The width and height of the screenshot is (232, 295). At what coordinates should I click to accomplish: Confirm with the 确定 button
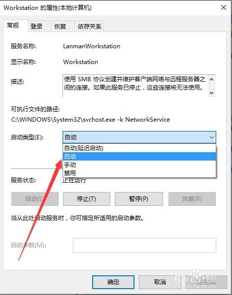point(113,282)
